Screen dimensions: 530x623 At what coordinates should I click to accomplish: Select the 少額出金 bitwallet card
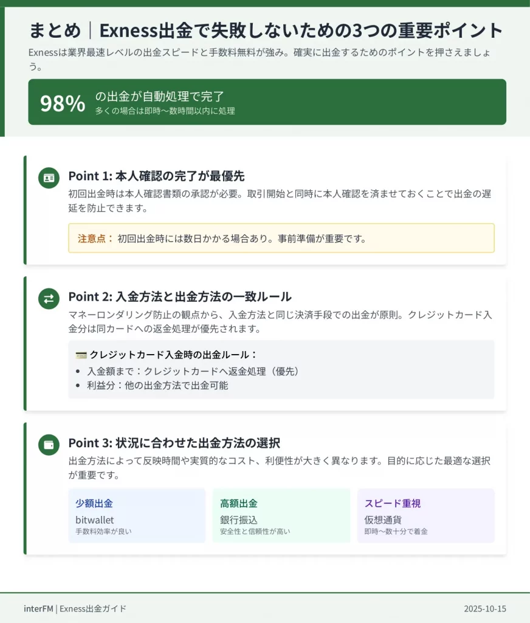[x=137, y=515]
